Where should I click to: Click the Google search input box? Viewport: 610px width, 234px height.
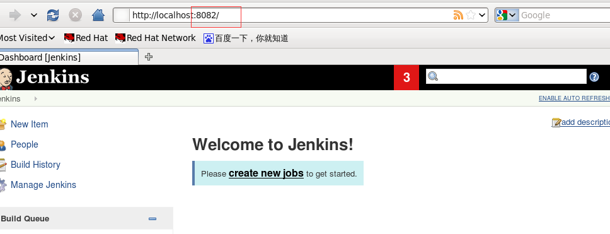(565, 15)
